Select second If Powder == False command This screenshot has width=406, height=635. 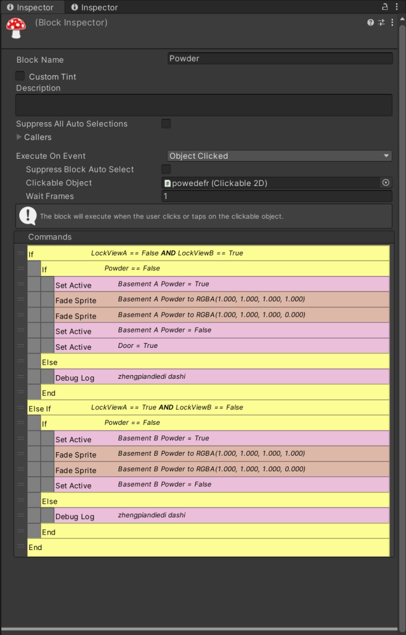click(x=215, y=423)
